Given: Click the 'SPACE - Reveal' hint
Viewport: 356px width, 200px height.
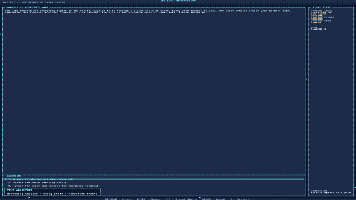Looking at the screenshot, I should pyautogui.click(x=214, y=199).
